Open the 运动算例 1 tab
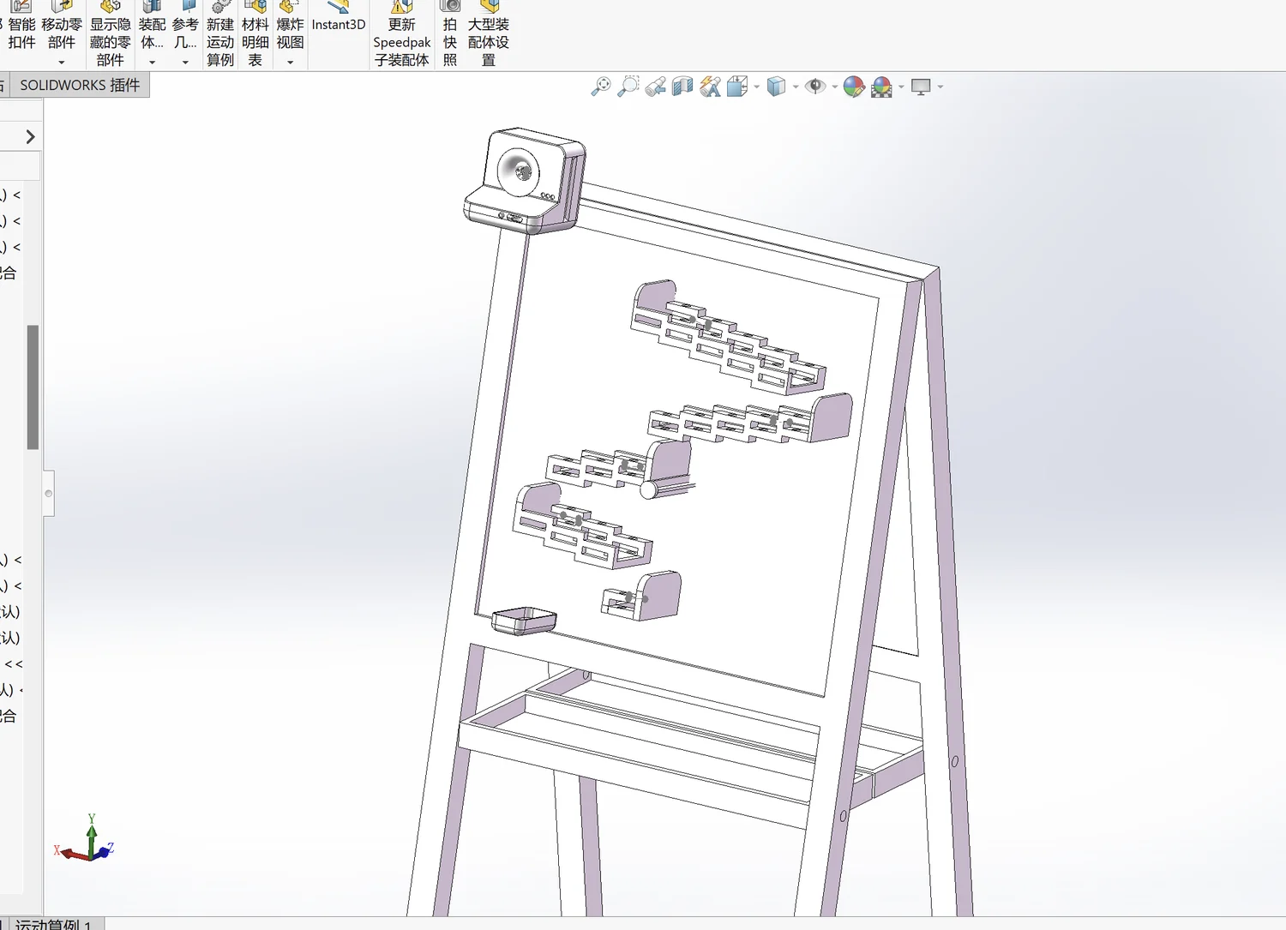Viewport: 1286px width, 930px height. (x=52, y=924)
